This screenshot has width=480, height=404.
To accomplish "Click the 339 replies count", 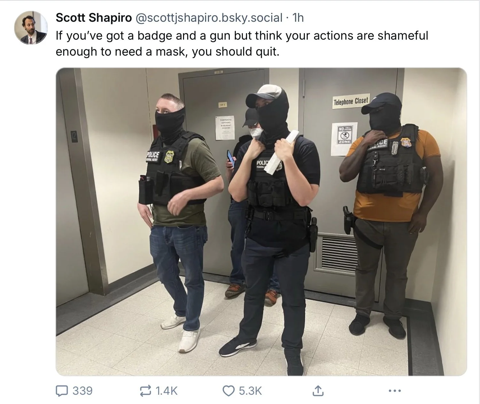I will pyautogui.click(x=82, y=391).
